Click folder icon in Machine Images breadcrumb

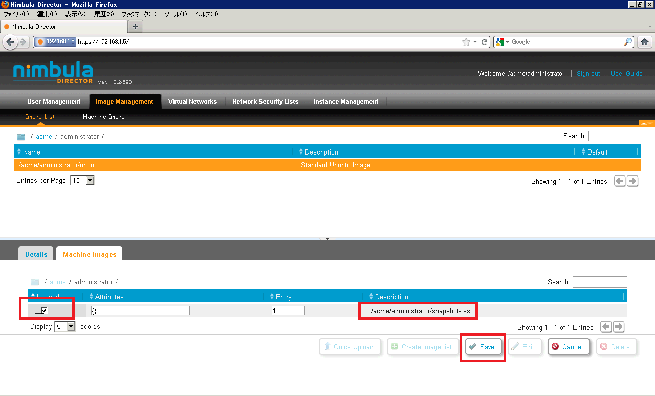pos(35,282)
